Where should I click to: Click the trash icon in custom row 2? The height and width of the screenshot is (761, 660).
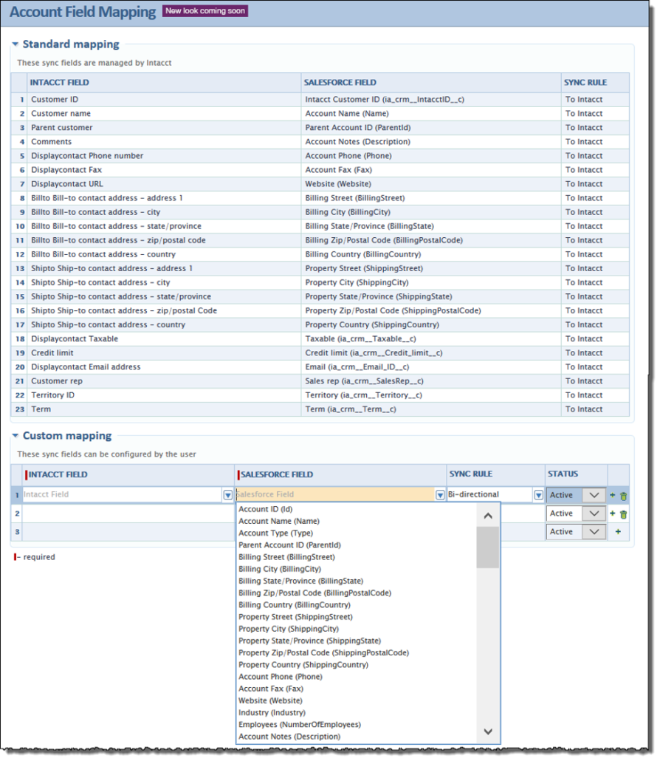(624, 514)
